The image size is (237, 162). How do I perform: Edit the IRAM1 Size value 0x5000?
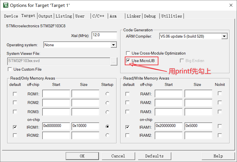coord(198,126)
